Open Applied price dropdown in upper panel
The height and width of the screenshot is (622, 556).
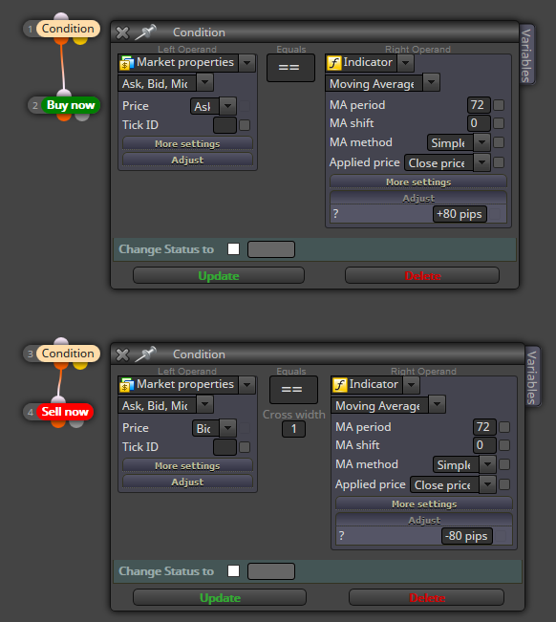tap(481, 162)
